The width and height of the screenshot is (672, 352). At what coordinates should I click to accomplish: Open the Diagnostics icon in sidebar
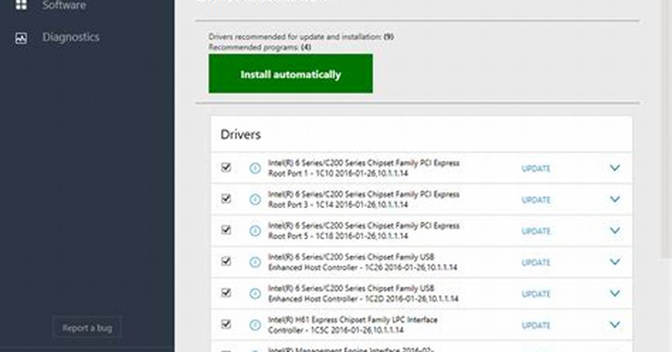21,38
